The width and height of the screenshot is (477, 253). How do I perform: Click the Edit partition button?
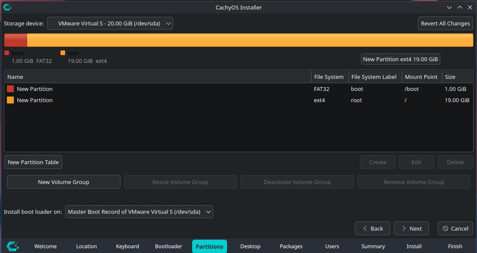point(417,162)
